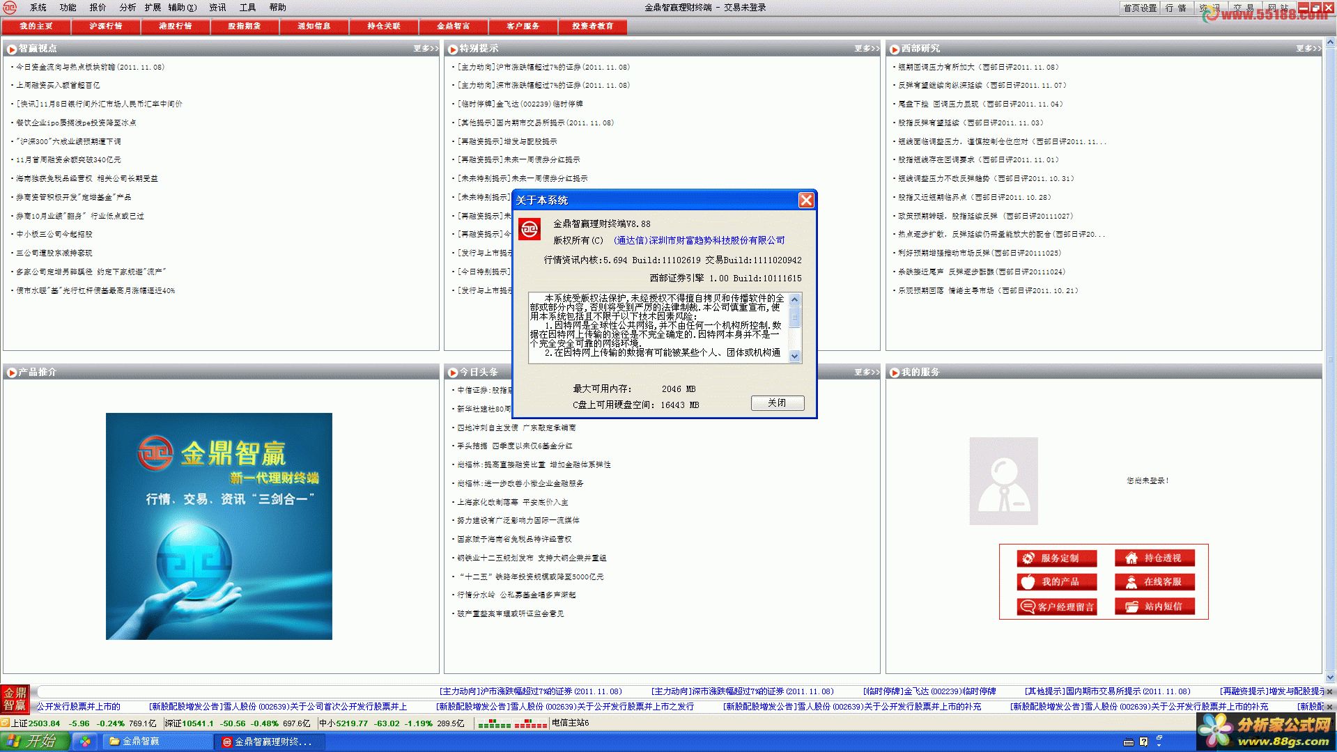Open news 上周融资买入额首超百亿

click(58, 86)
